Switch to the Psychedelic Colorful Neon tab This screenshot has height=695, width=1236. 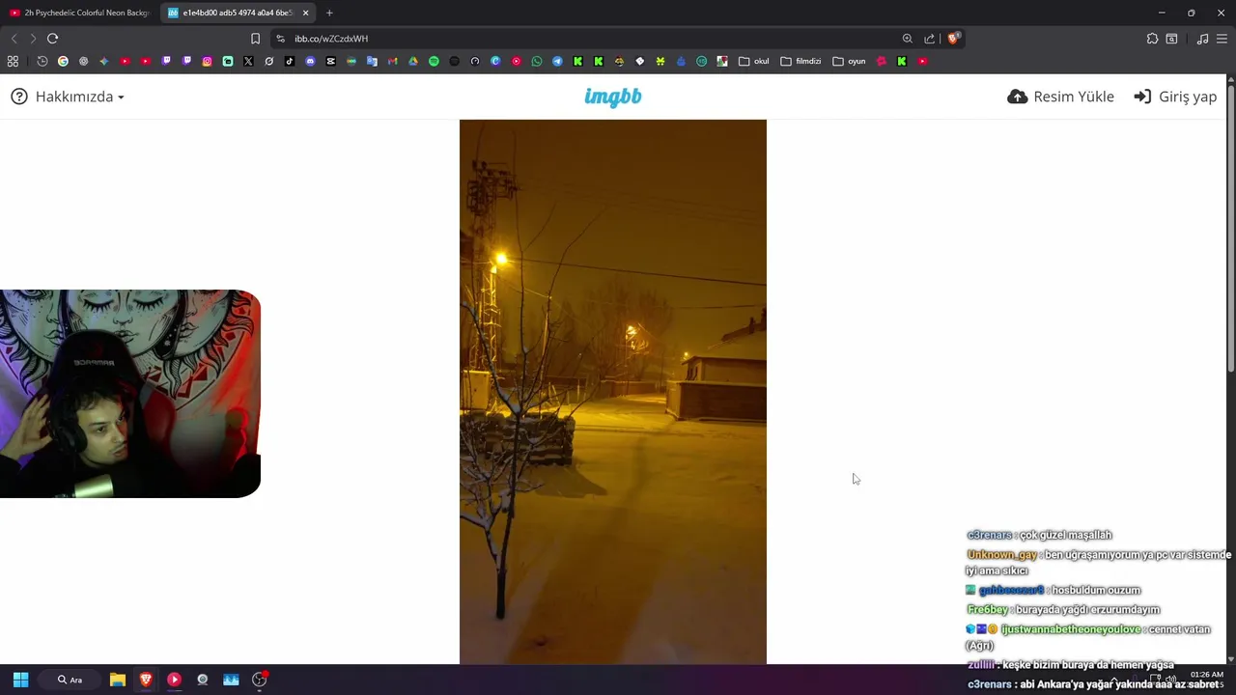click(79, 13)
